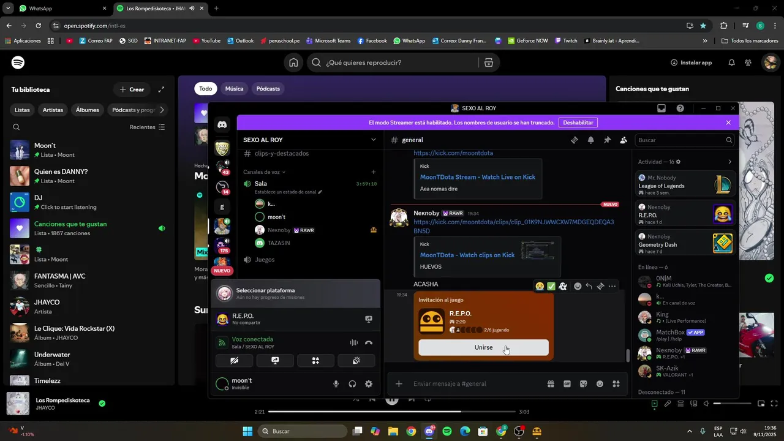Viewport: 784px width, 441px height.
Task: Collapse Canales de voz category
Action: pyautogui.click(x=264, y=172)
